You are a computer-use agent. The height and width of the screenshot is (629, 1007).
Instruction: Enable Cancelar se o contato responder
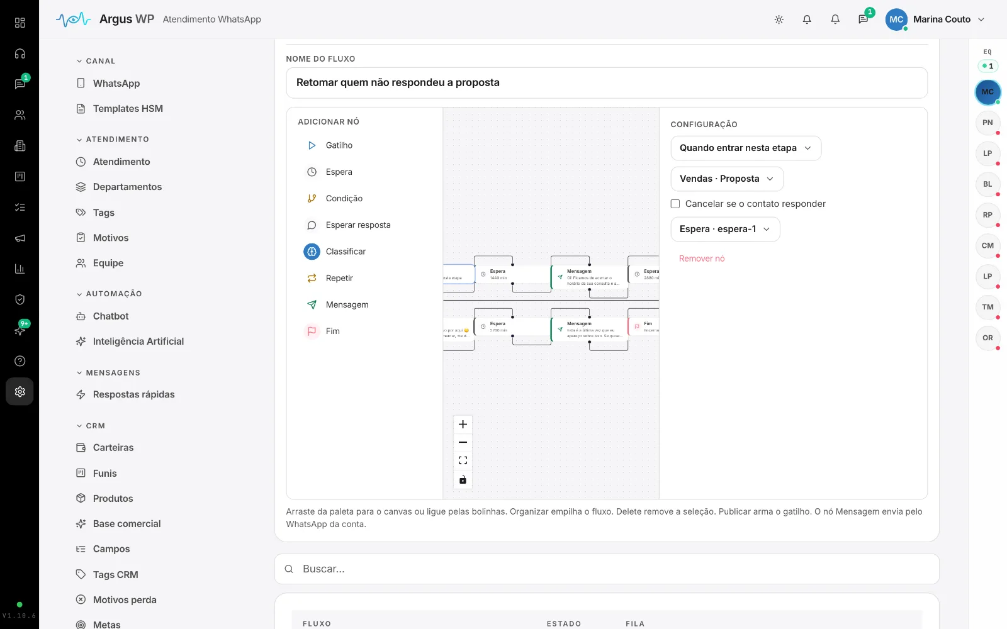tap(675, 204)
